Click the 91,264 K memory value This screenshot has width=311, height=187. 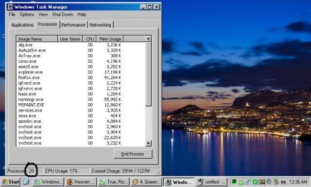pos(113,78)
